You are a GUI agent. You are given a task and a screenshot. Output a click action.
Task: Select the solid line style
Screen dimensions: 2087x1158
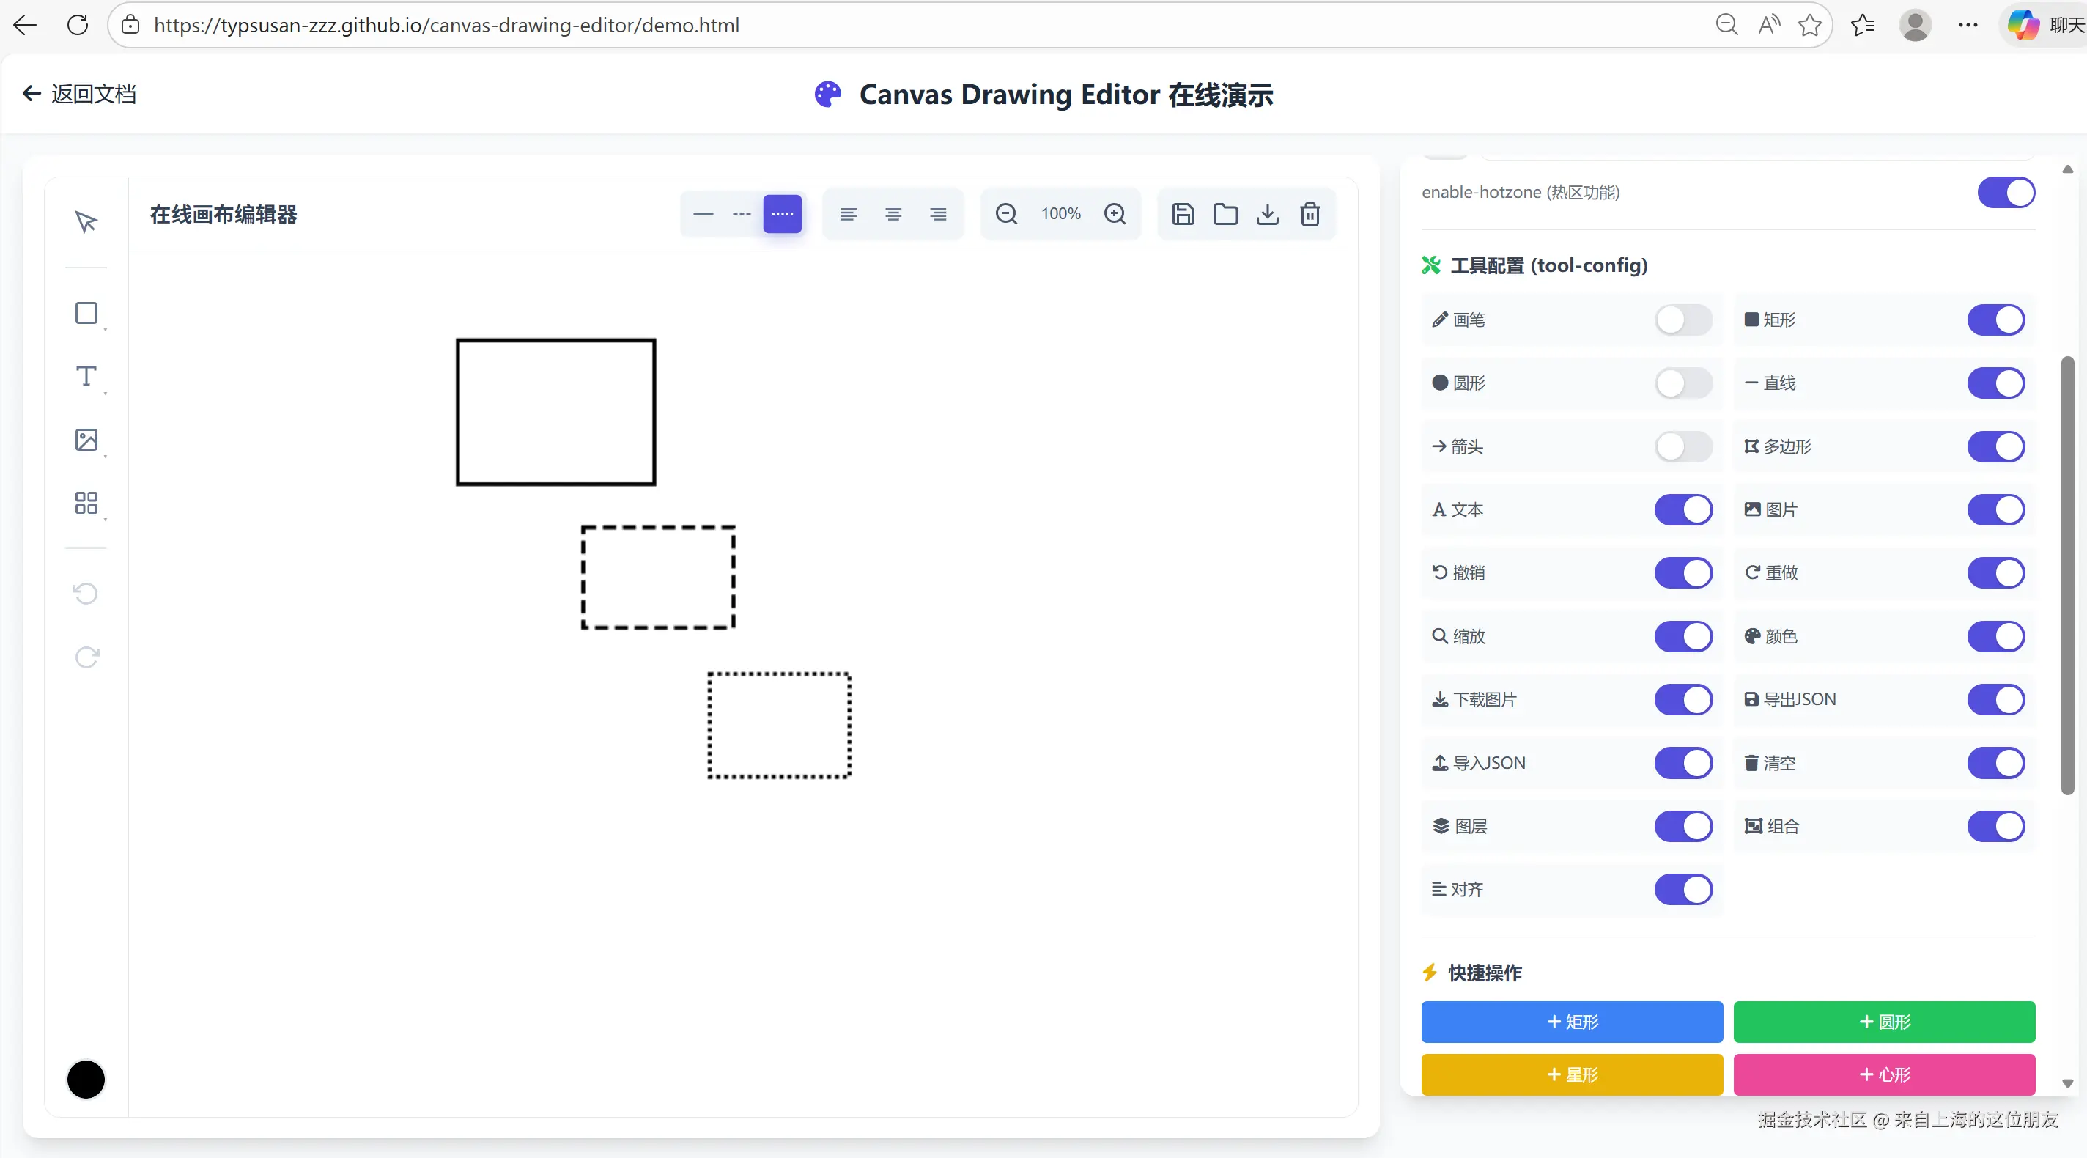pos(703,214)
